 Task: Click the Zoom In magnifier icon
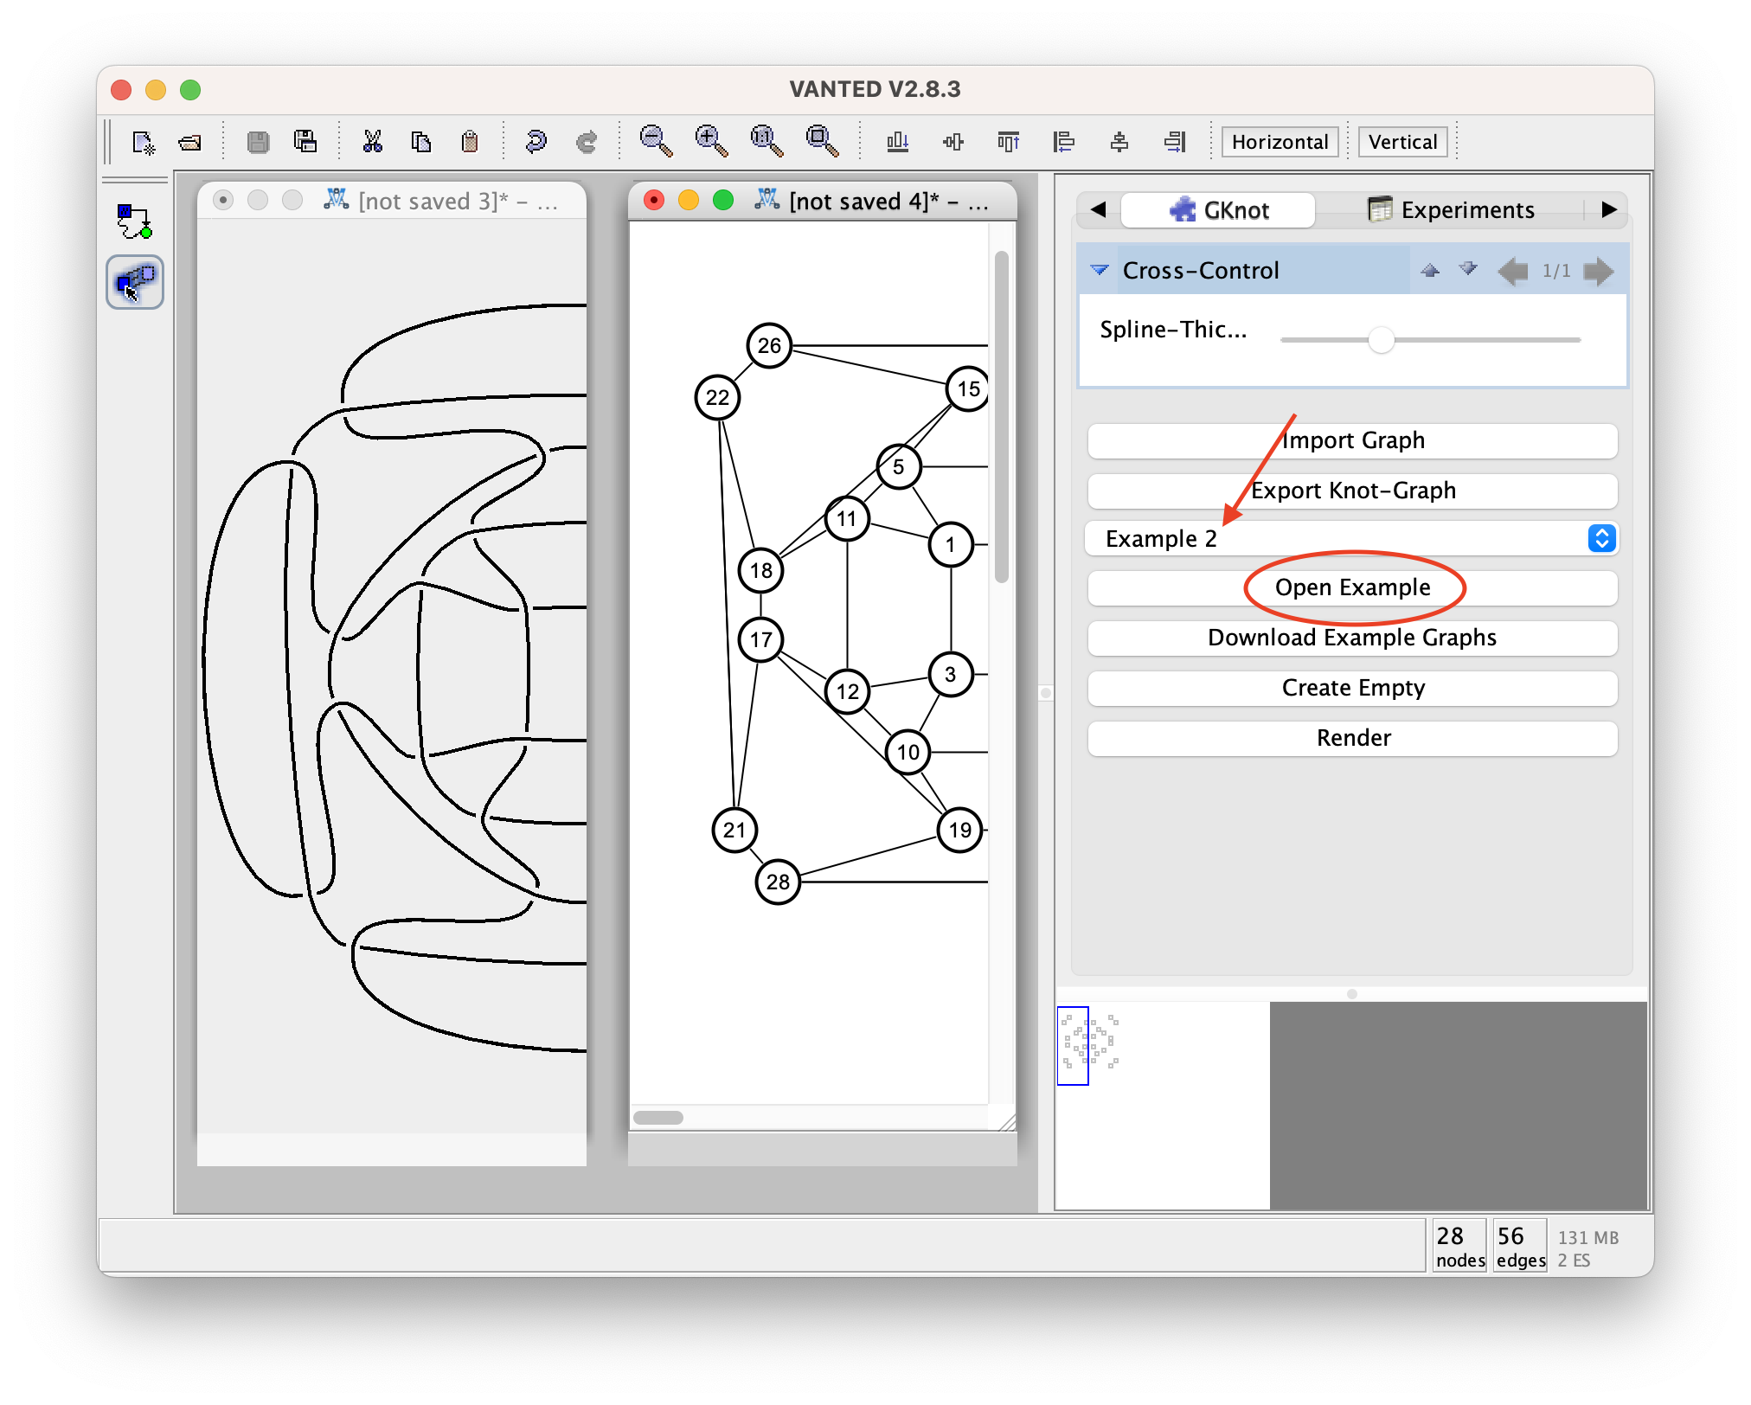tap(710, 141)
